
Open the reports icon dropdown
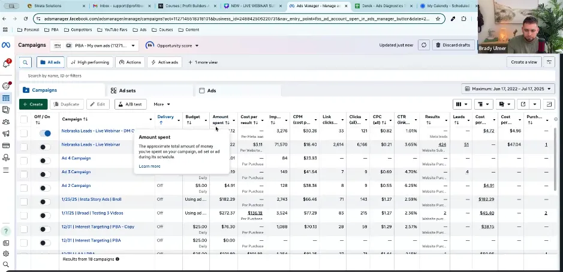pyautogui.click(x=505, y=104)
